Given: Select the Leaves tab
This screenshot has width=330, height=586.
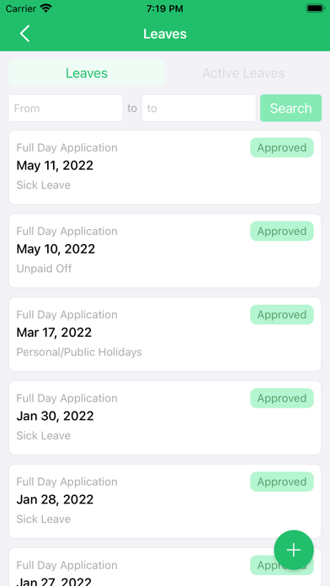Looking at the screenshot, I should (87, 73).
